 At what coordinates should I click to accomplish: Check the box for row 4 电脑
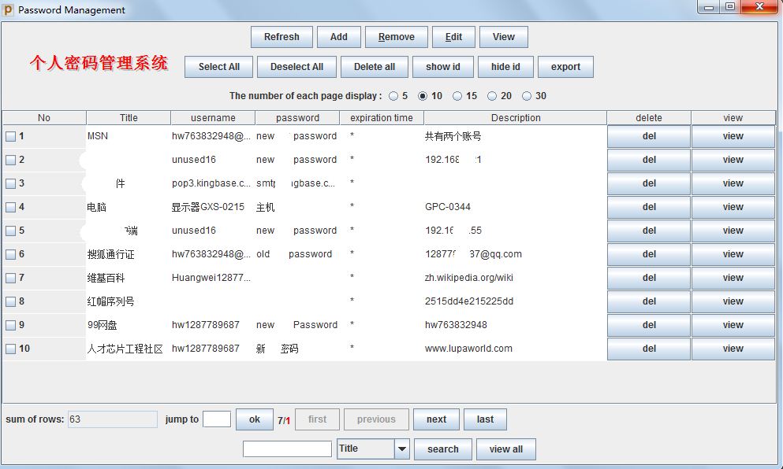[10, 207]
